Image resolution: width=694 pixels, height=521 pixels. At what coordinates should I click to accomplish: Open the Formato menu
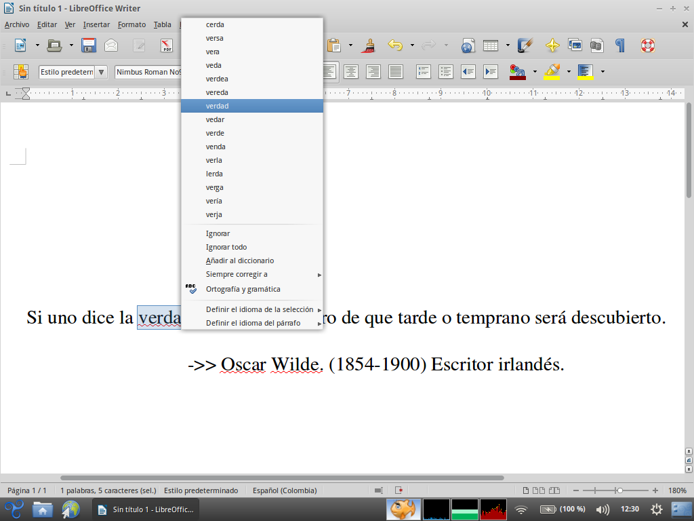[x=132, y=25]
